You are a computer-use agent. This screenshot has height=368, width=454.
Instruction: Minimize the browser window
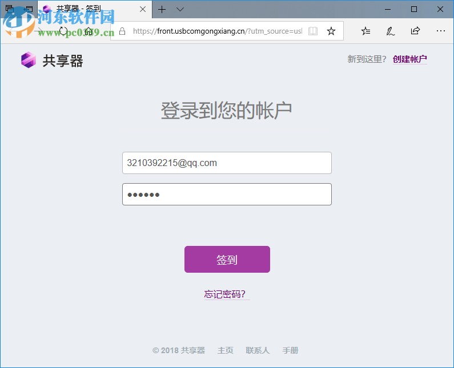click(x=388, y=9)
